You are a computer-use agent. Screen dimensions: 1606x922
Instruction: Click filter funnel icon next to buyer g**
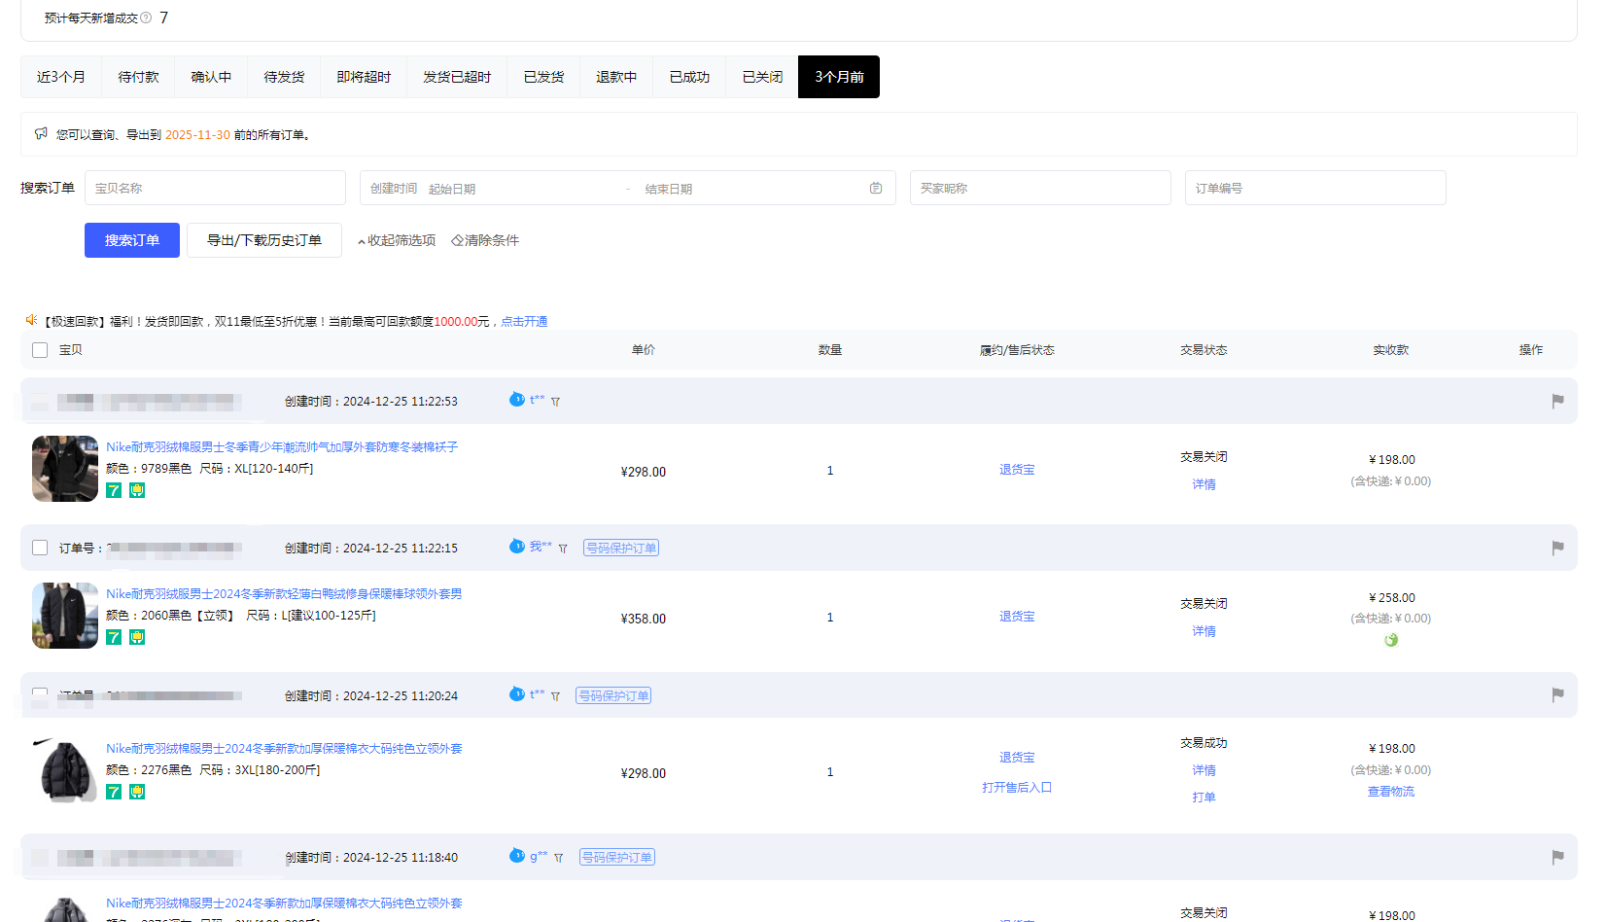(x=559, y=858)
